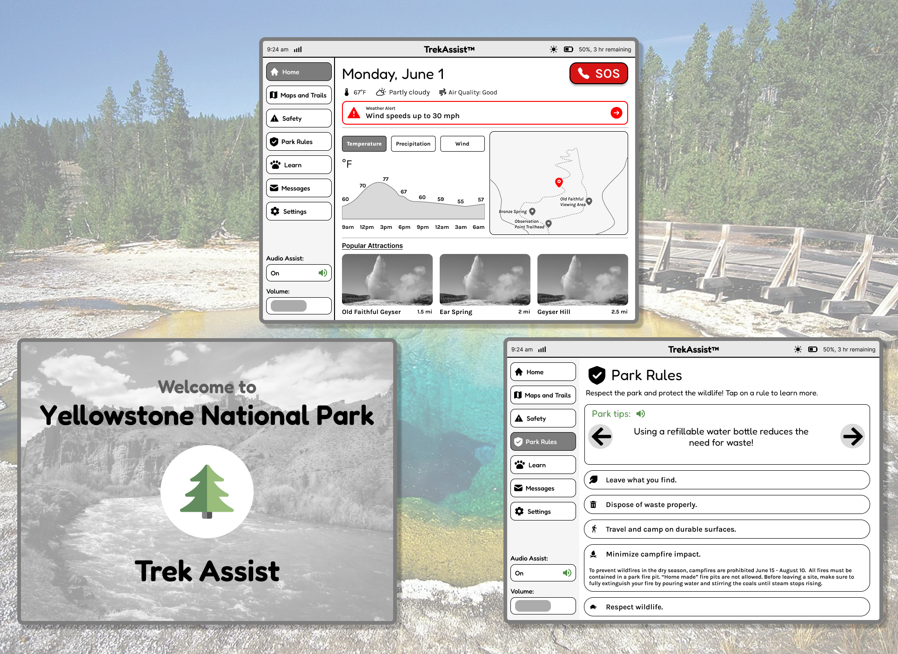
Task: Open Maps and Trails from the sidebar
Action: pyautogui.click(x=298, y=95)
